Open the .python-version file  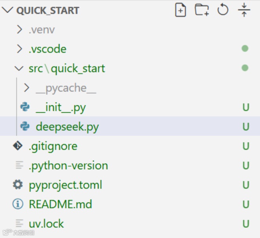pyautogui.click(x=68, y=165)
